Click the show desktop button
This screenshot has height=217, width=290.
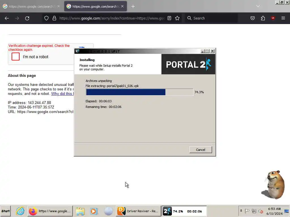[287, 211]
